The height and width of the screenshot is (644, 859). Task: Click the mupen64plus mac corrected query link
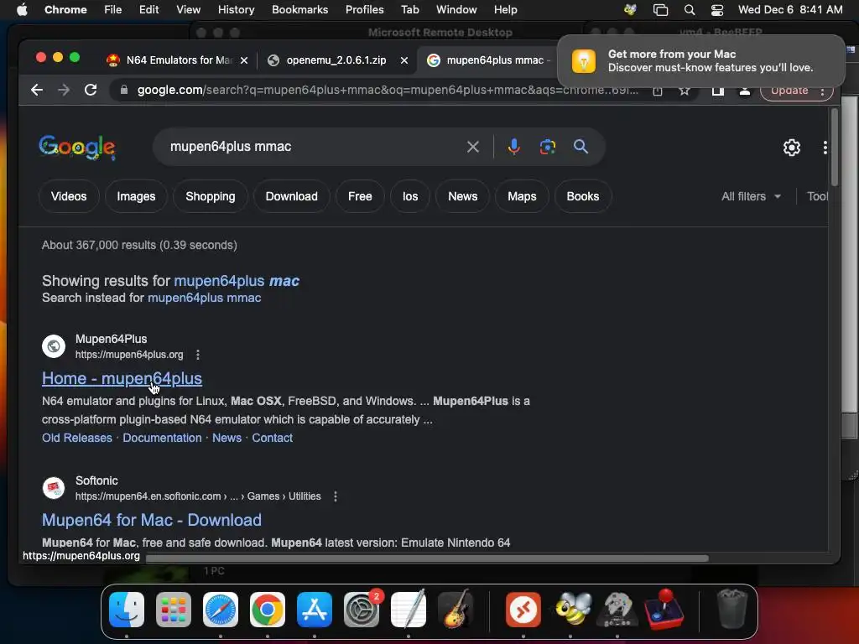[x=237, y=281]
